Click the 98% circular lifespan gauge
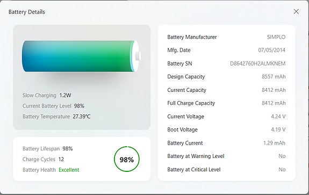309x195 pixels. click(127, 159)
